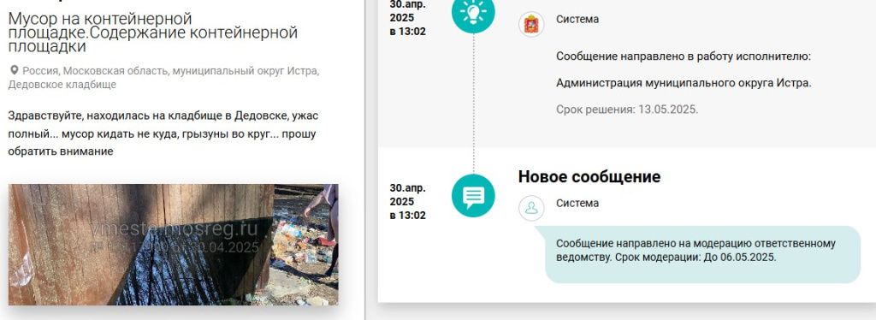Click the 'Новое сообщение' heading
The image size is (876, 320).
point(589,176)
